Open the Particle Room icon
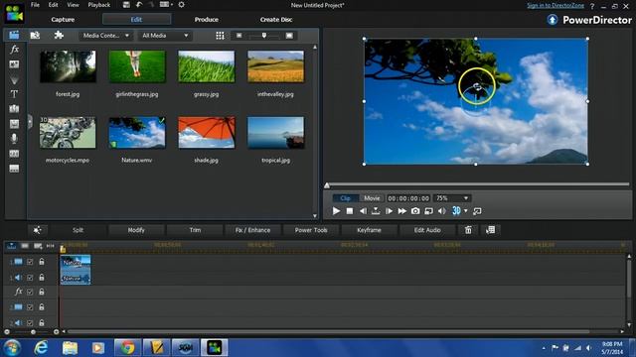This screenshot has height=357, width=636. pos(14,79)
